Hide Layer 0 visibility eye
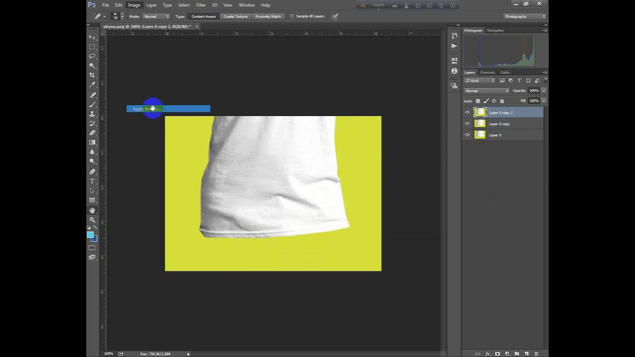The width and height of the screenshot is (635, 357). (467, 135)
